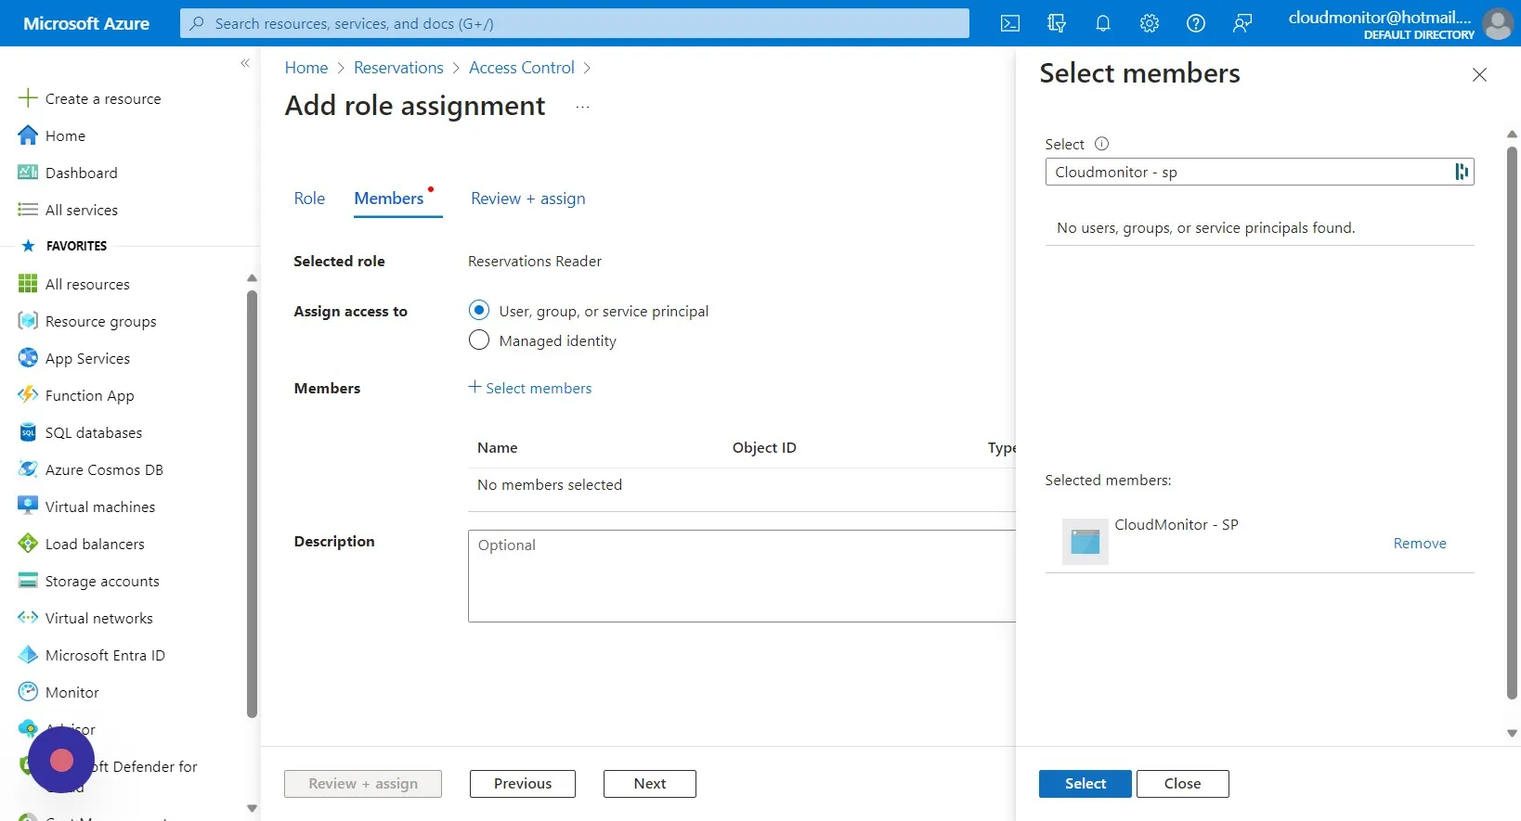Click the sidebar scroll down arrow

point(252,809)
